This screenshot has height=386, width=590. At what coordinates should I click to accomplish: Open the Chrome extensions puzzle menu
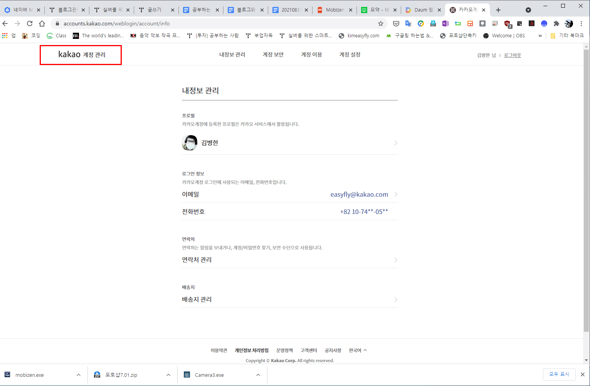click(x=556, y=23)
